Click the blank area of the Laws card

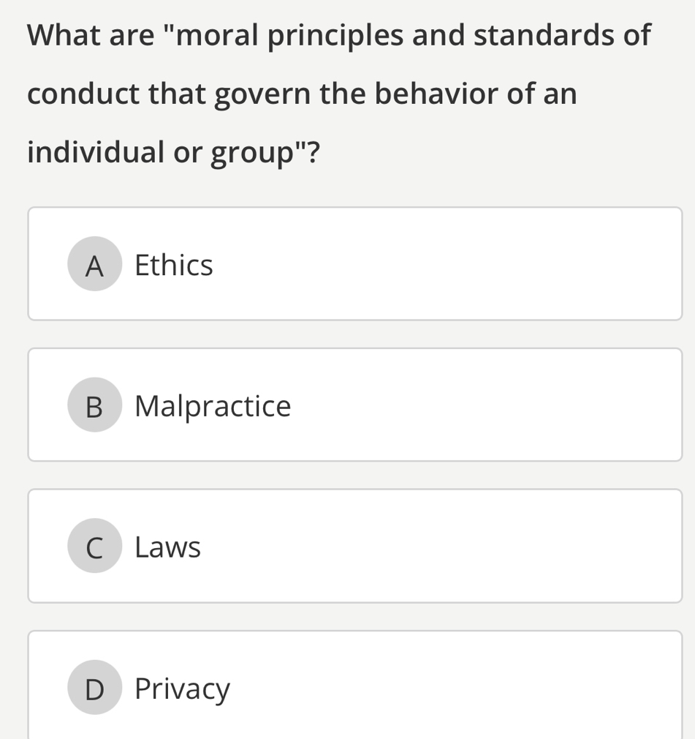pyautogui.click(x=443, y=546)
